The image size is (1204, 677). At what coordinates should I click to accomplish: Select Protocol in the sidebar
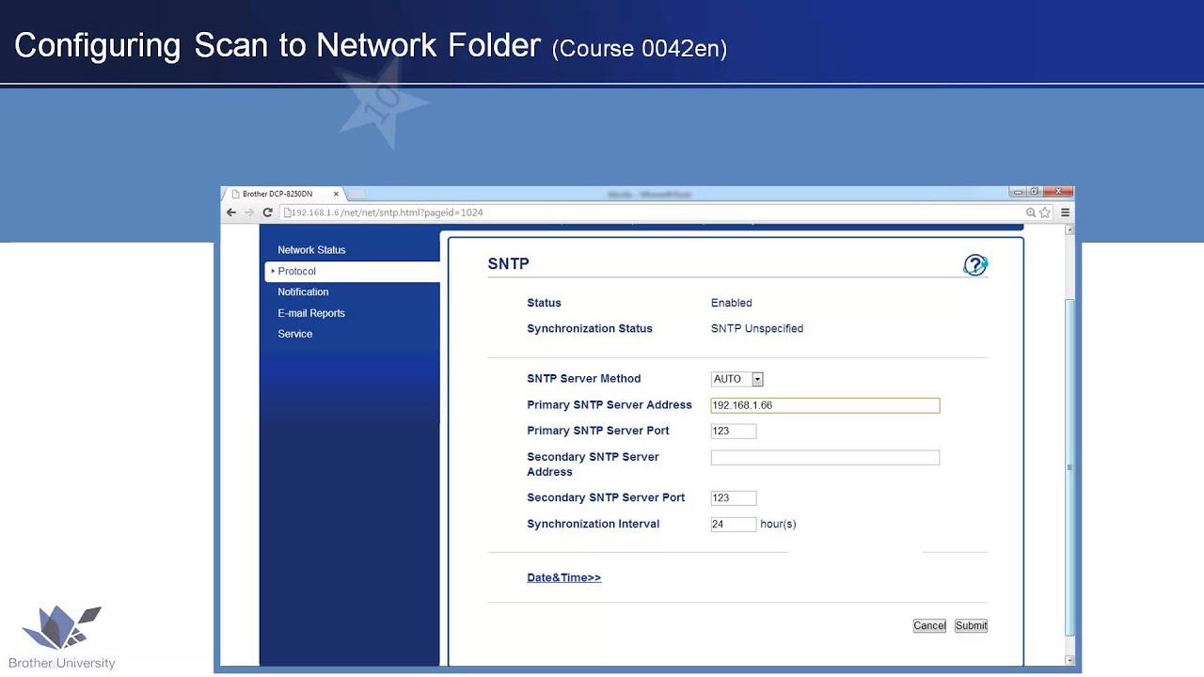point(353,271)
